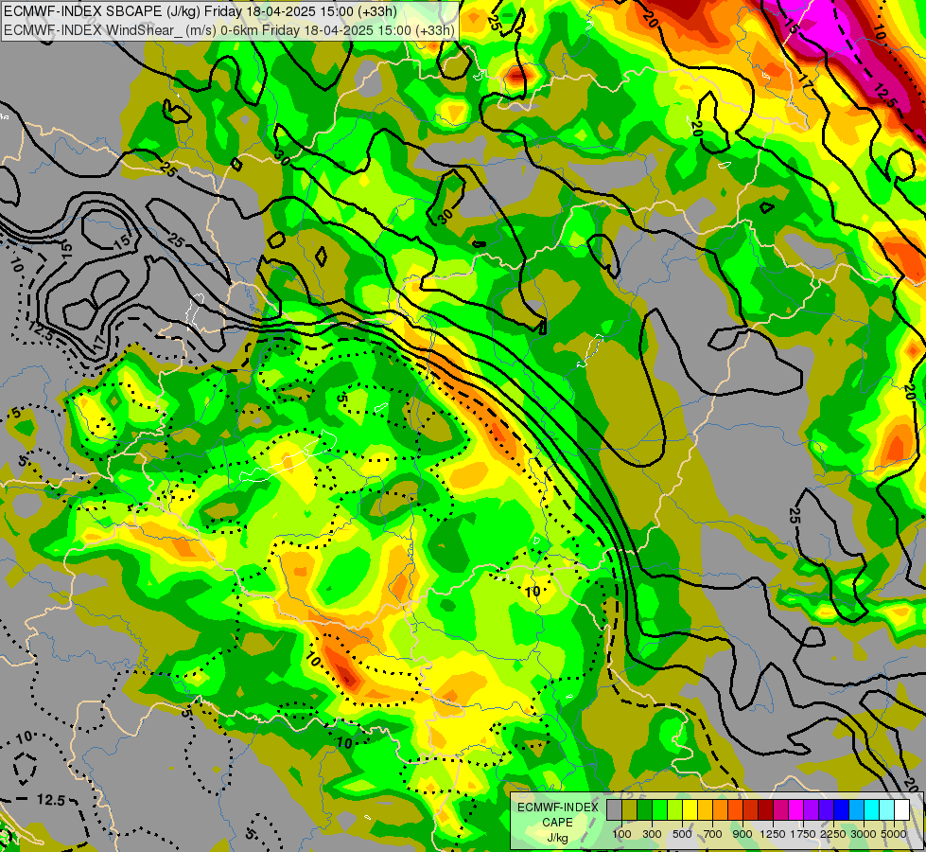Click the CAPE label in the legend
Viewport: 926px width, 852px height.
[557, 823]
